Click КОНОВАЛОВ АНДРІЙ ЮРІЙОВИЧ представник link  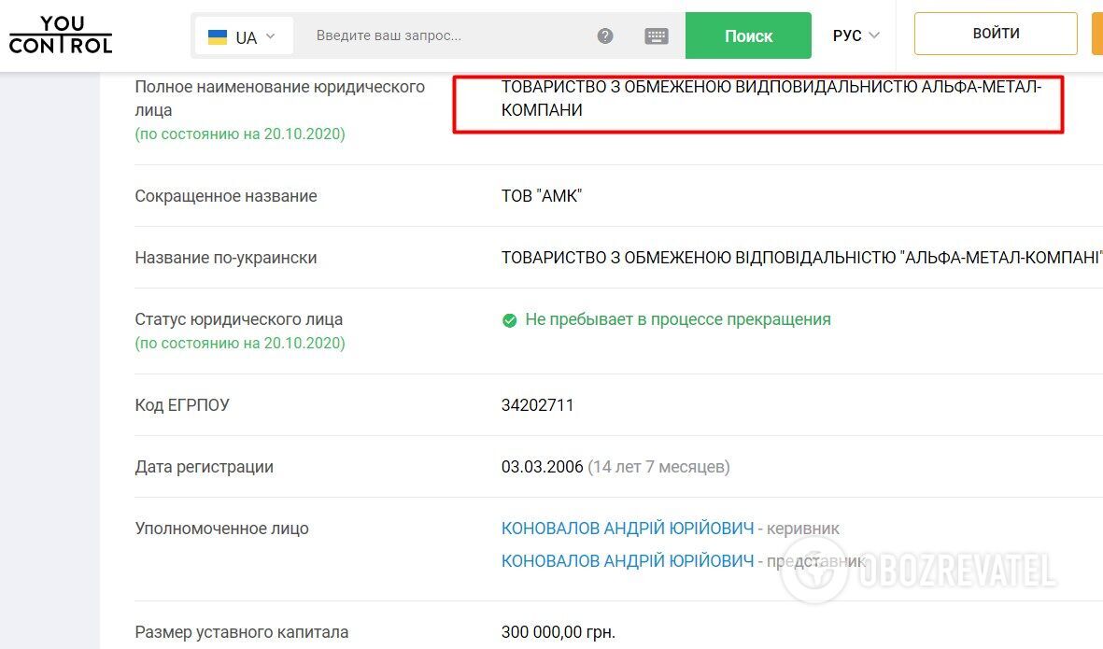[628, 560]
